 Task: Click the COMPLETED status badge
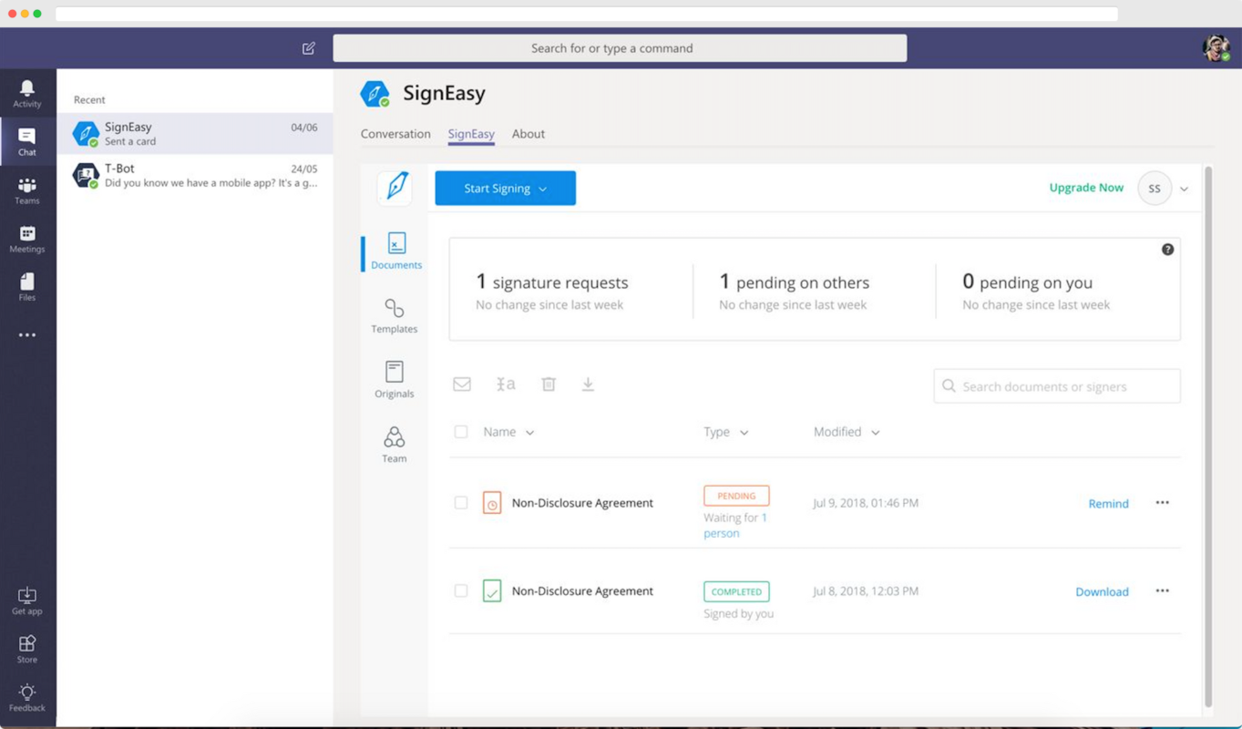coord(736,591)
